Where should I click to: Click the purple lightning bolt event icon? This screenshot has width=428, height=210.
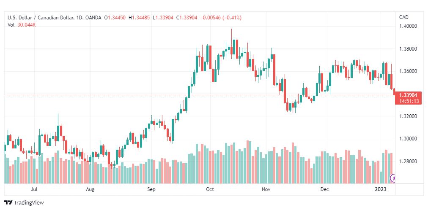click(x=393, y=178)
